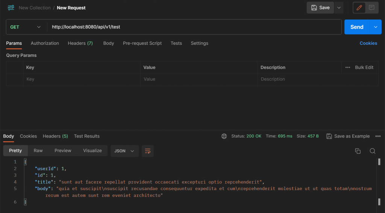Open the comments icon

click(x=371, y=8)
